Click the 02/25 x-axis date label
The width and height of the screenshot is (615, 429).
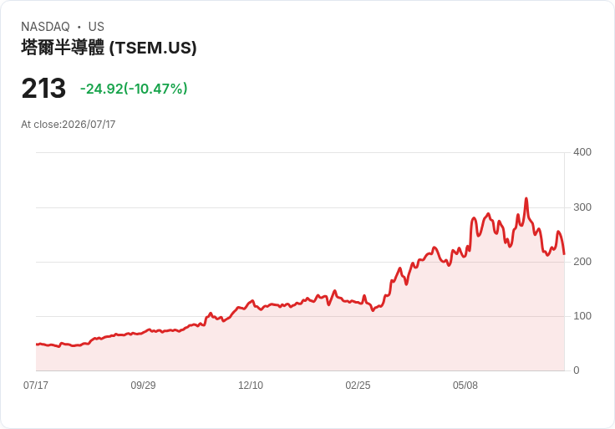pyautogui.click(x=358, y=385)
